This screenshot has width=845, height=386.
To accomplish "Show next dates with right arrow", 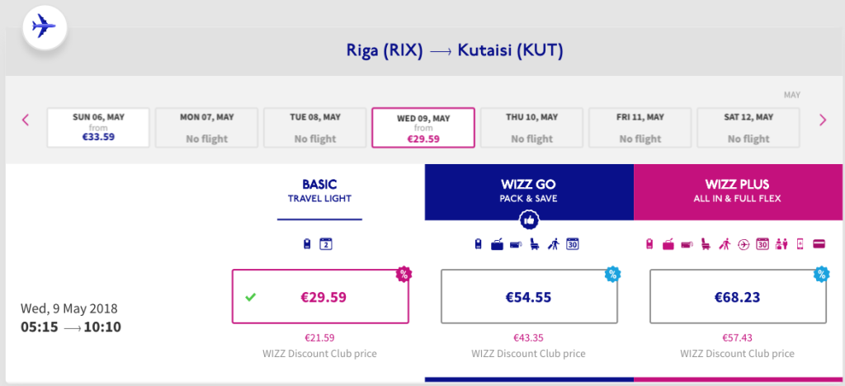I will click(822, 120).
